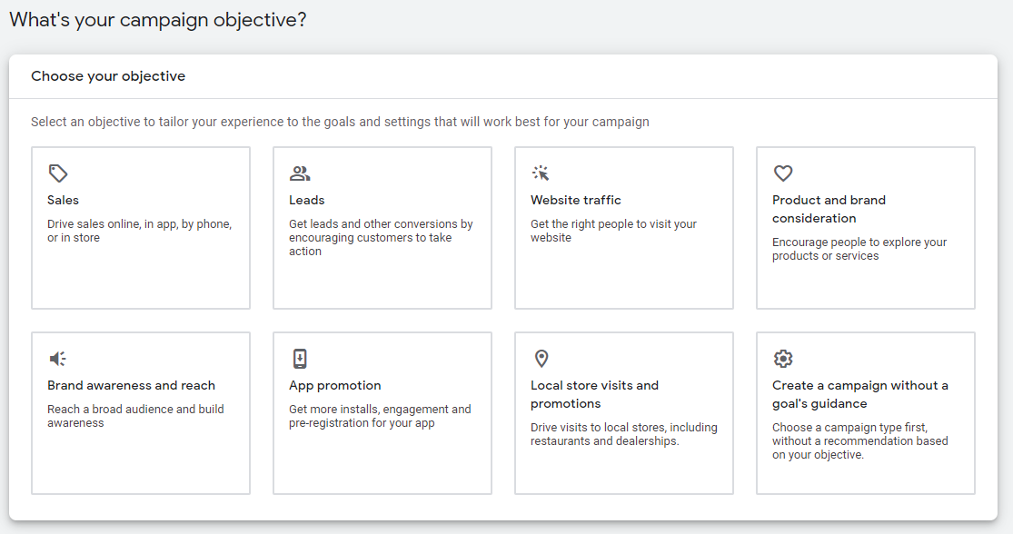The width and height of the screenshot is (1013, 534).
Task: Choose the Local store visits and promotions objective
Action: tap(623, 413)
